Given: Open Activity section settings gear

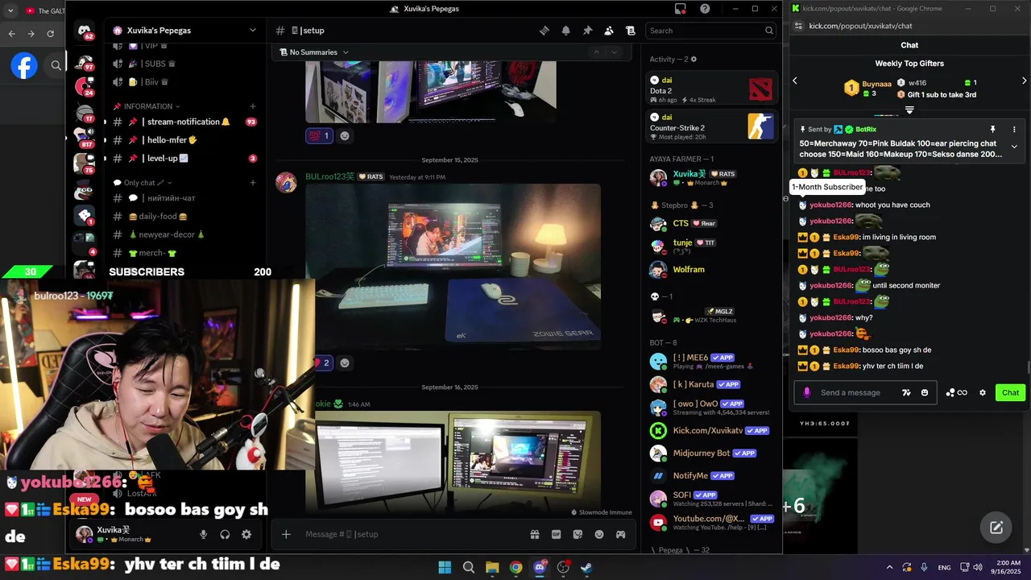Looking at the screenshot, I should (x=694, y=59).
